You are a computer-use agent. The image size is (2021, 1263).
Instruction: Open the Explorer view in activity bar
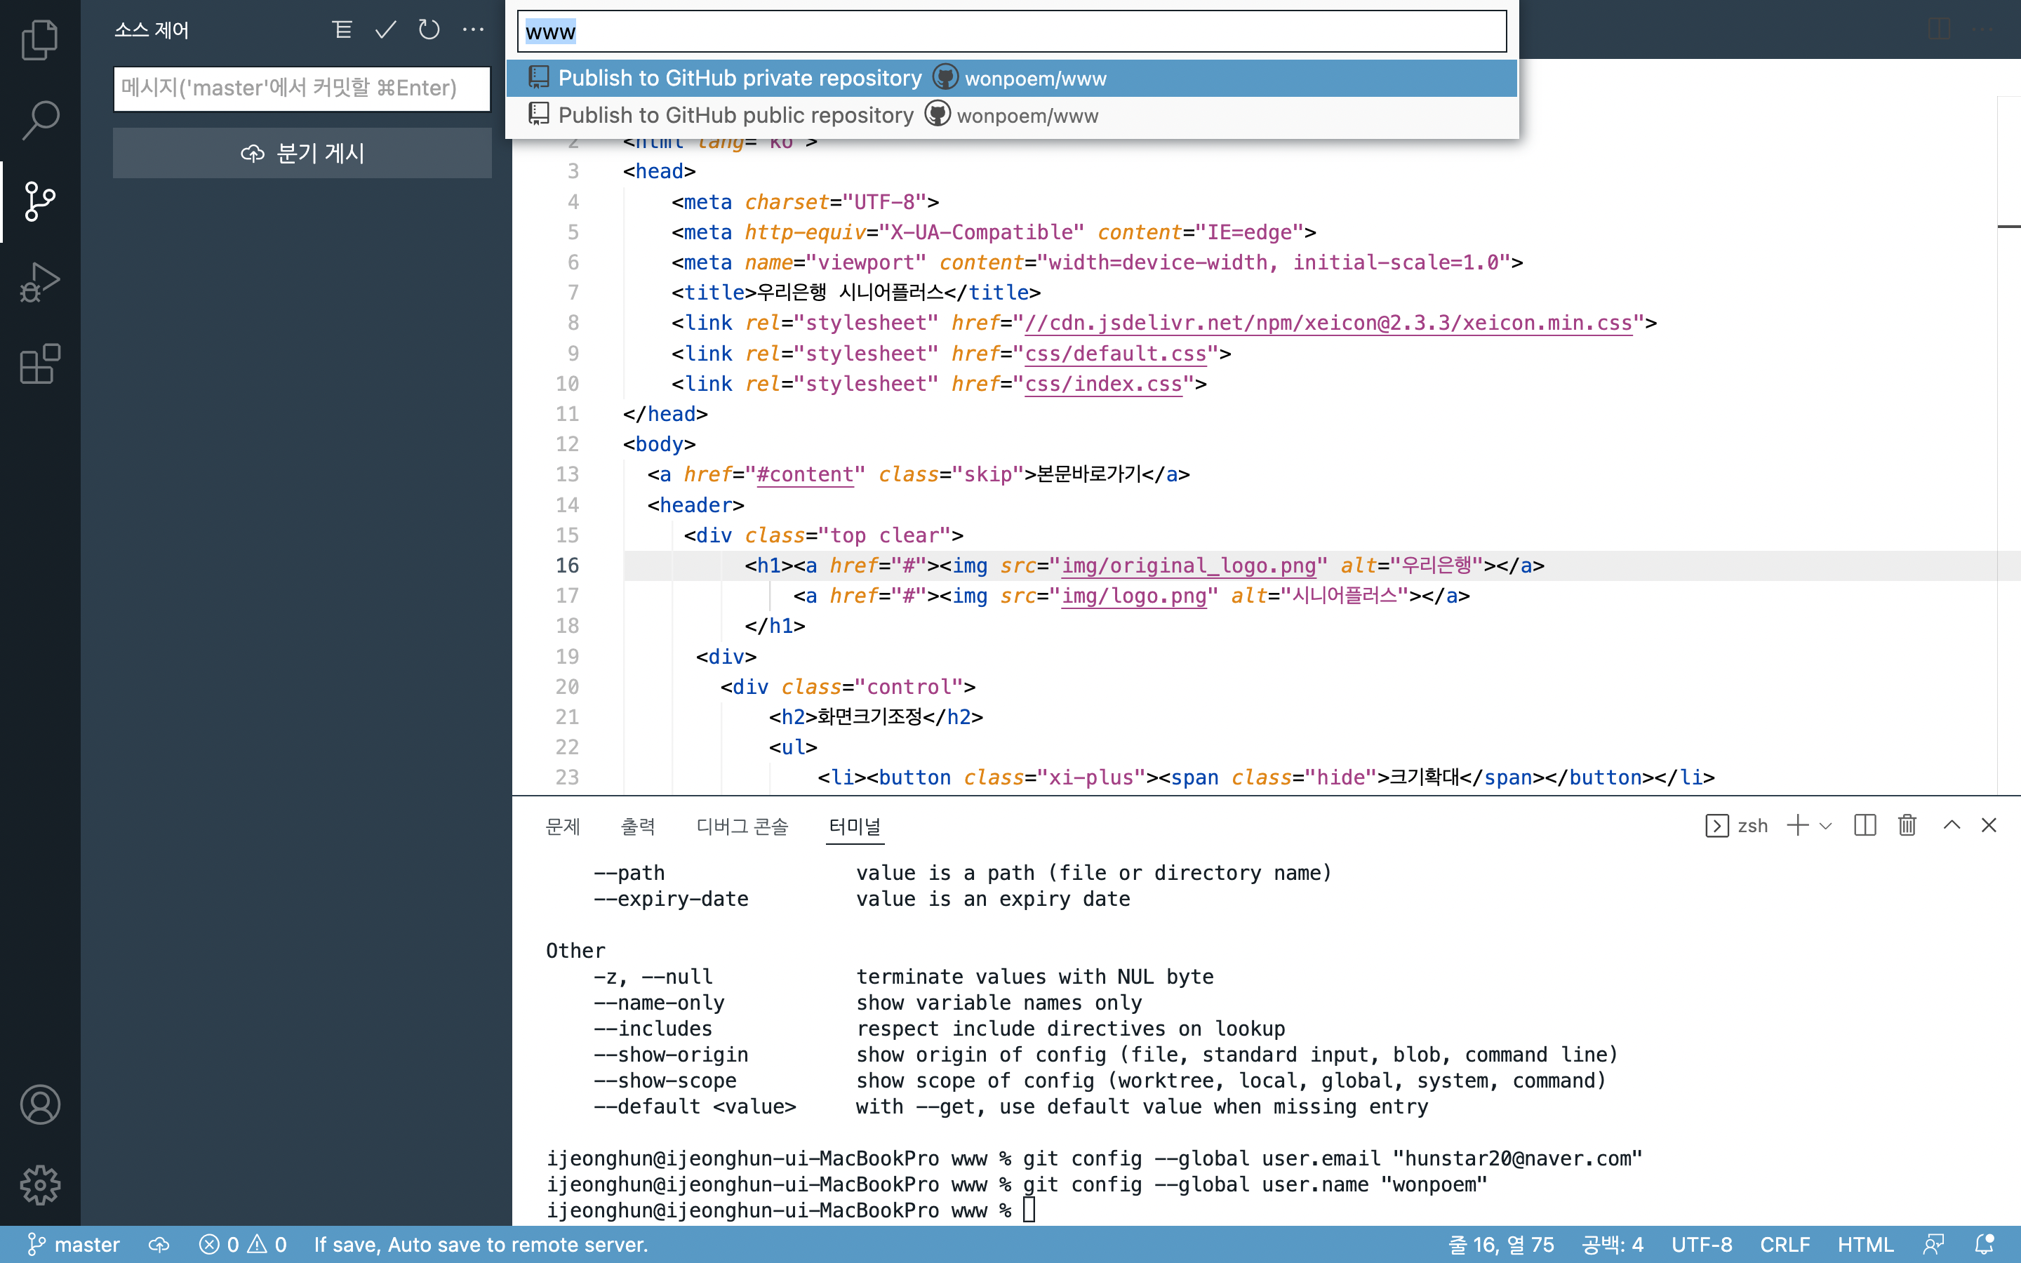pyautogui.click(x=39, y=40)
